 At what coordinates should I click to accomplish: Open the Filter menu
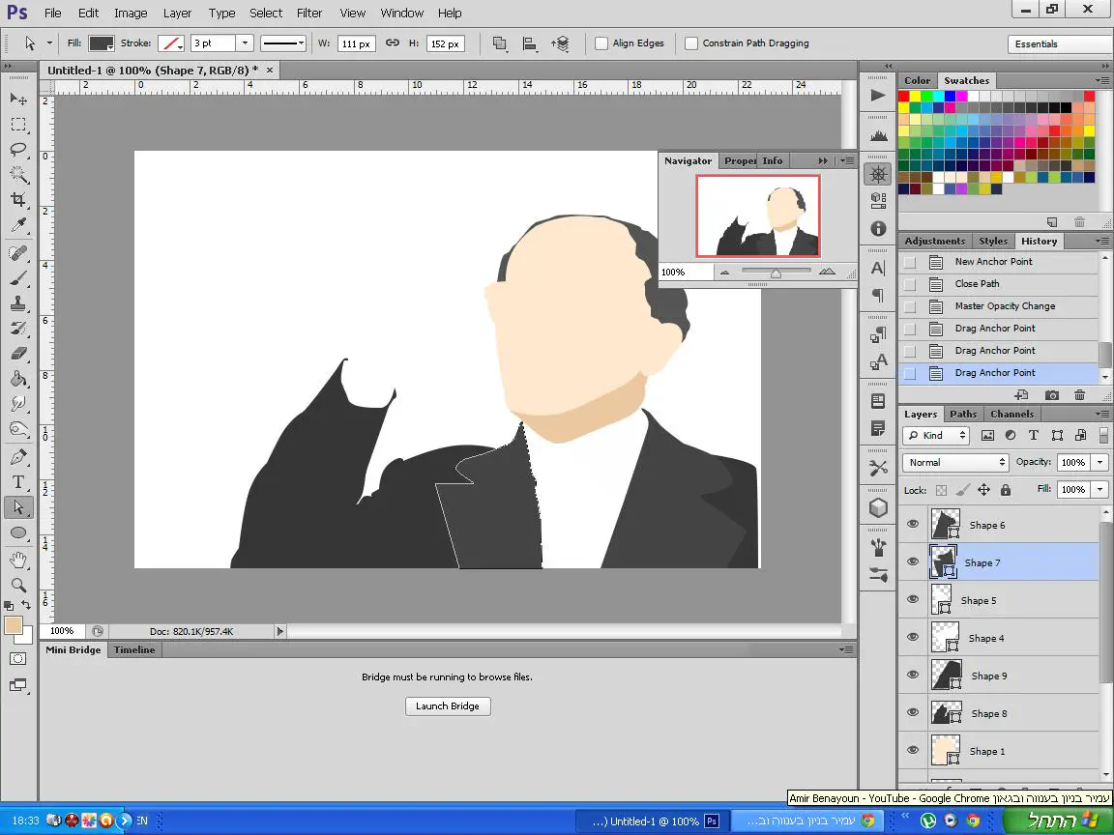click(309, 14)
